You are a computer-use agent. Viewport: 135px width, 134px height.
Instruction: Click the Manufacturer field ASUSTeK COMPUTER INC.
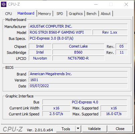[x=78, y=26]
